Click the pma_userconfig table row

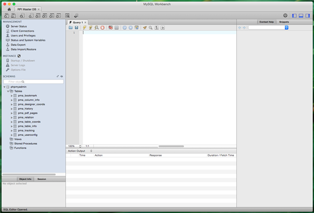click(x=28, y=135)
